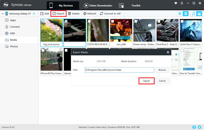Open SMS in the sidebar
Screen dimensions: 204x130
click(12, 33)
